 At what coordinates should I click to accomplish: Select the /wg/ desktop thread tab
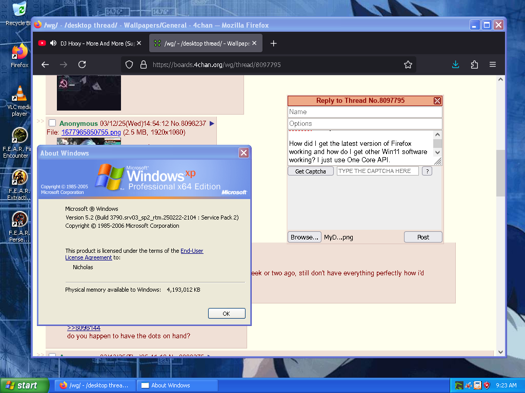[x=206, y=43]
